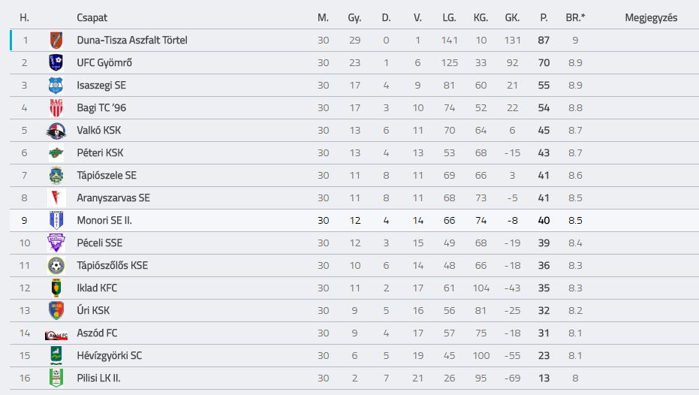Click the Monori SE II. blue crest
This screenshot has width=699, height=395.
(56, 220)
